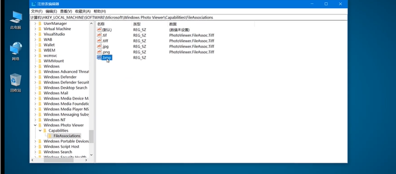The image size is (396, 174).
Task: Open the 查看(V) menu
Action: point(66,11)
